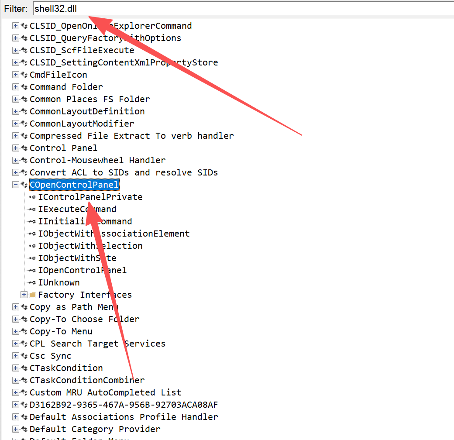454x440 pixels.
Task: Click the Factory Interfaces folder icon
Action: (x=33, y=295)
